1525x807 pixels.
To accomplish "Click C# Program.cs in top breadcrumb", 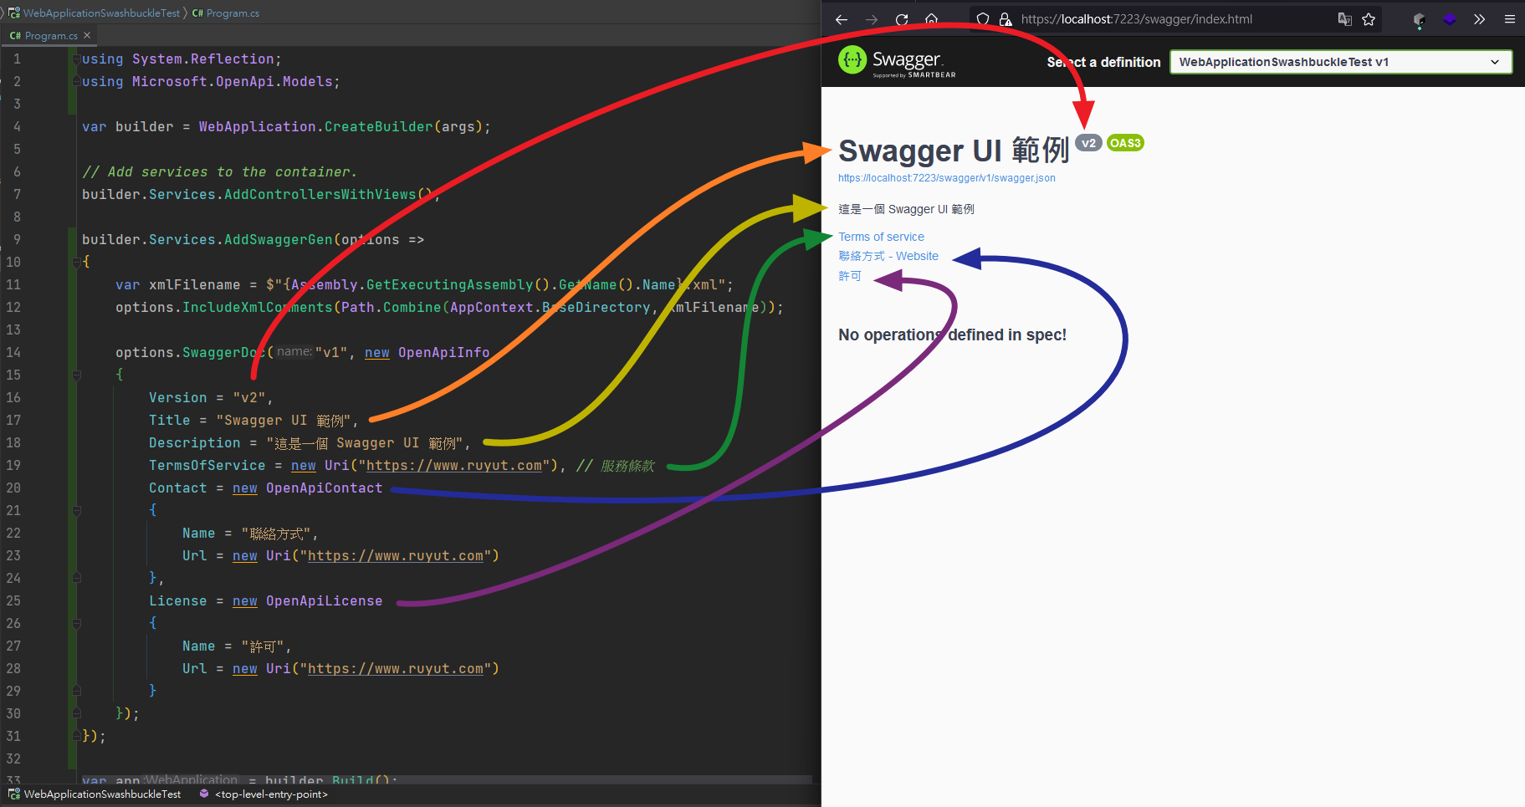I will click(x=226, y=13).
